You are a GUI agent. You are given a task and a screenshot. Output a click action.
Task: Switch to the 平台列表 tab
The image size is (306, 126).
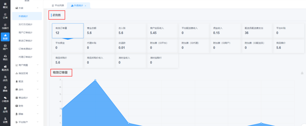click(58, 6)
